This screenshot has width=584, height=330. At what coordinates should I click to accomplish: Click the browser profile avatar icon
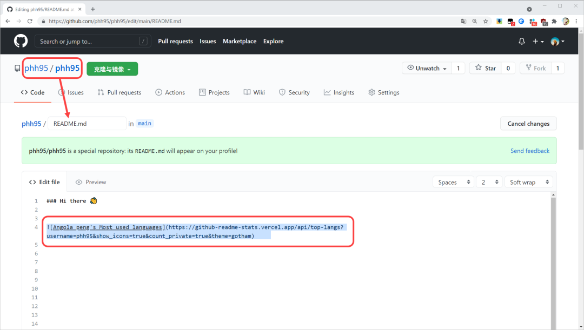(x=566, y=21)
